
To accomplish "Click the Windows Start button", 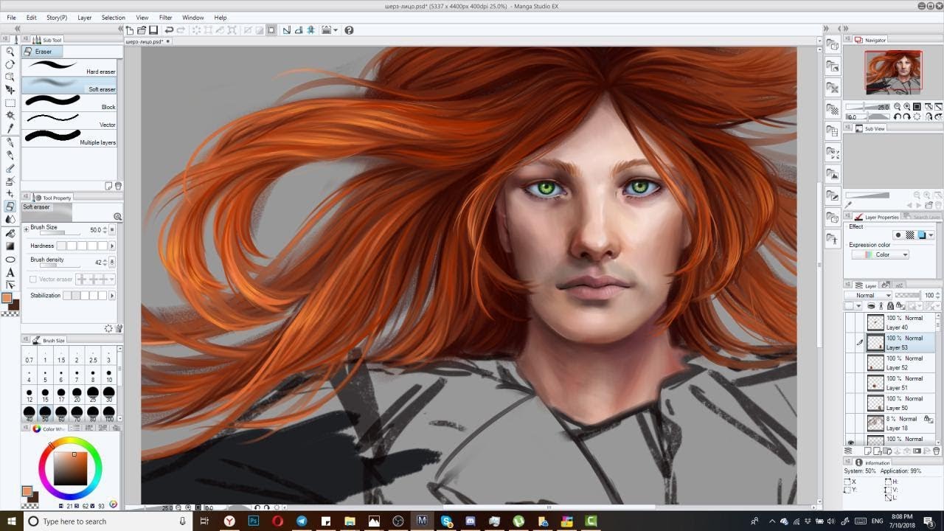I will (x=10, y=521).
